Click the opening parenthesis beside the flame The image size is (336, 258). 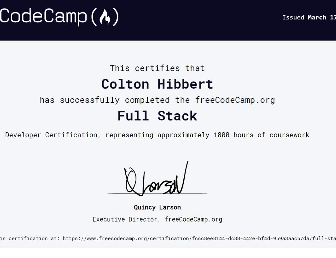click(94, 17)
